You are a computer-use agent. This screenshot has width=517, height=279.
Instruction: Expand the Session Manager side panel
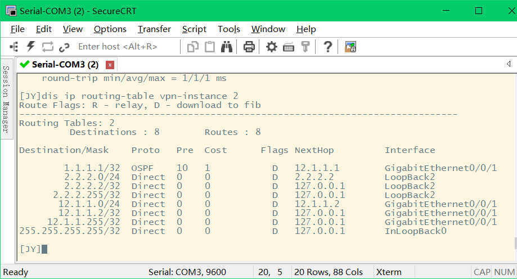click(x=6, y=99)
